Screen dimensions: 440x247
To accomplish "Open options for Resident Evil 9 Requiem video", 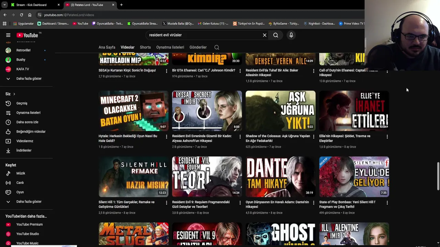I will [x=240, y=203].
